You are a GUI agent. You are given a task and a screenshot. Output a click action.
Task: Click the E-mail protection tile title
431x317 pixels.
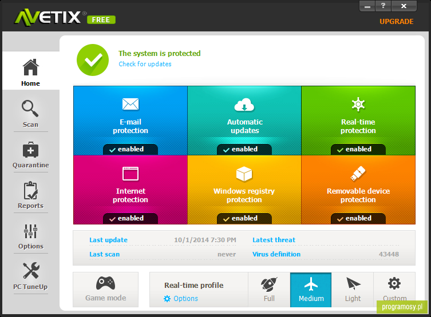(131, 126)
